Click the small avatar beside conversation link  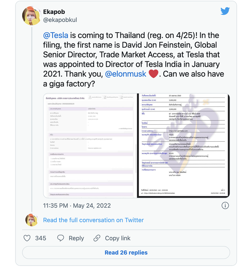pyautogui.click(x=31, y=220)
